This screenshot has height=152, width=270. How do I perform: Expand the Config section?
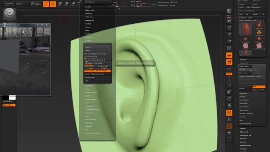point(88,7)
